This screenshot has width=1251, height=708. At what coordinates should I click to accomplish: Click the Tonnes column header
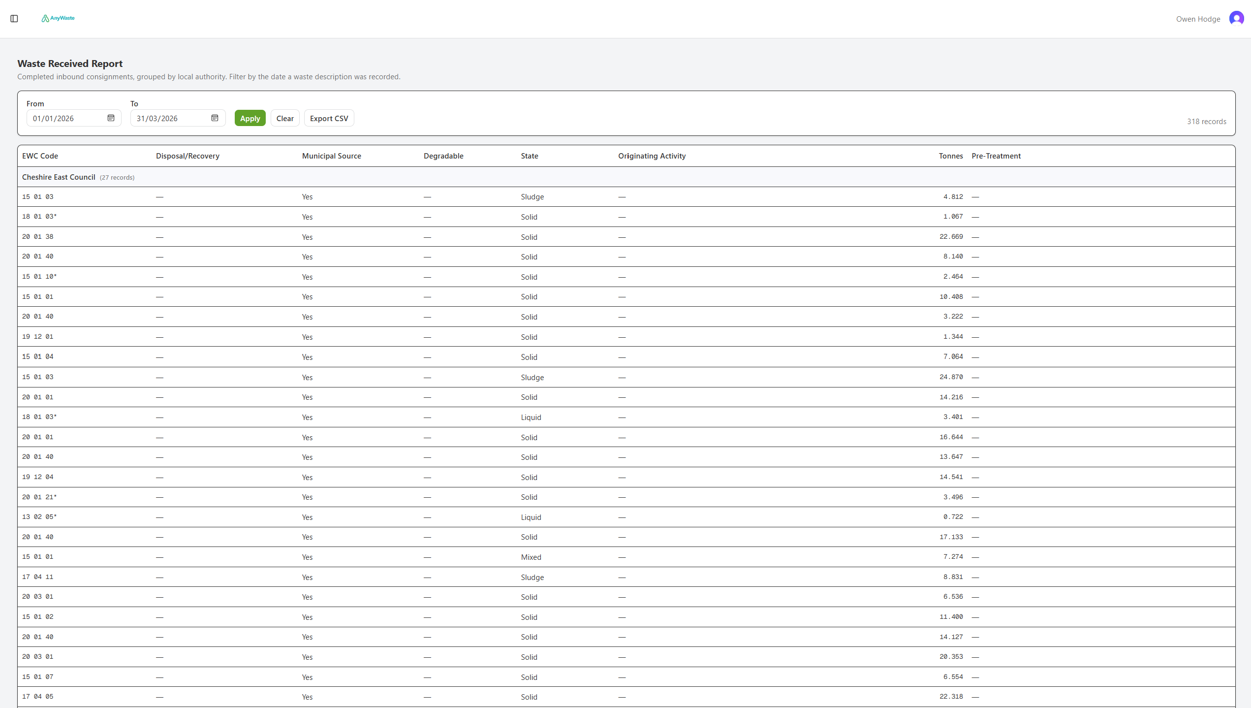(950, 156)
